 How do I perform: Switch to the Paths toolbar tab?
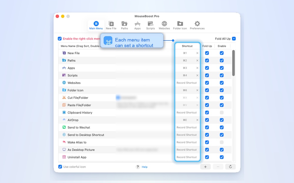[x=124, y=25]
